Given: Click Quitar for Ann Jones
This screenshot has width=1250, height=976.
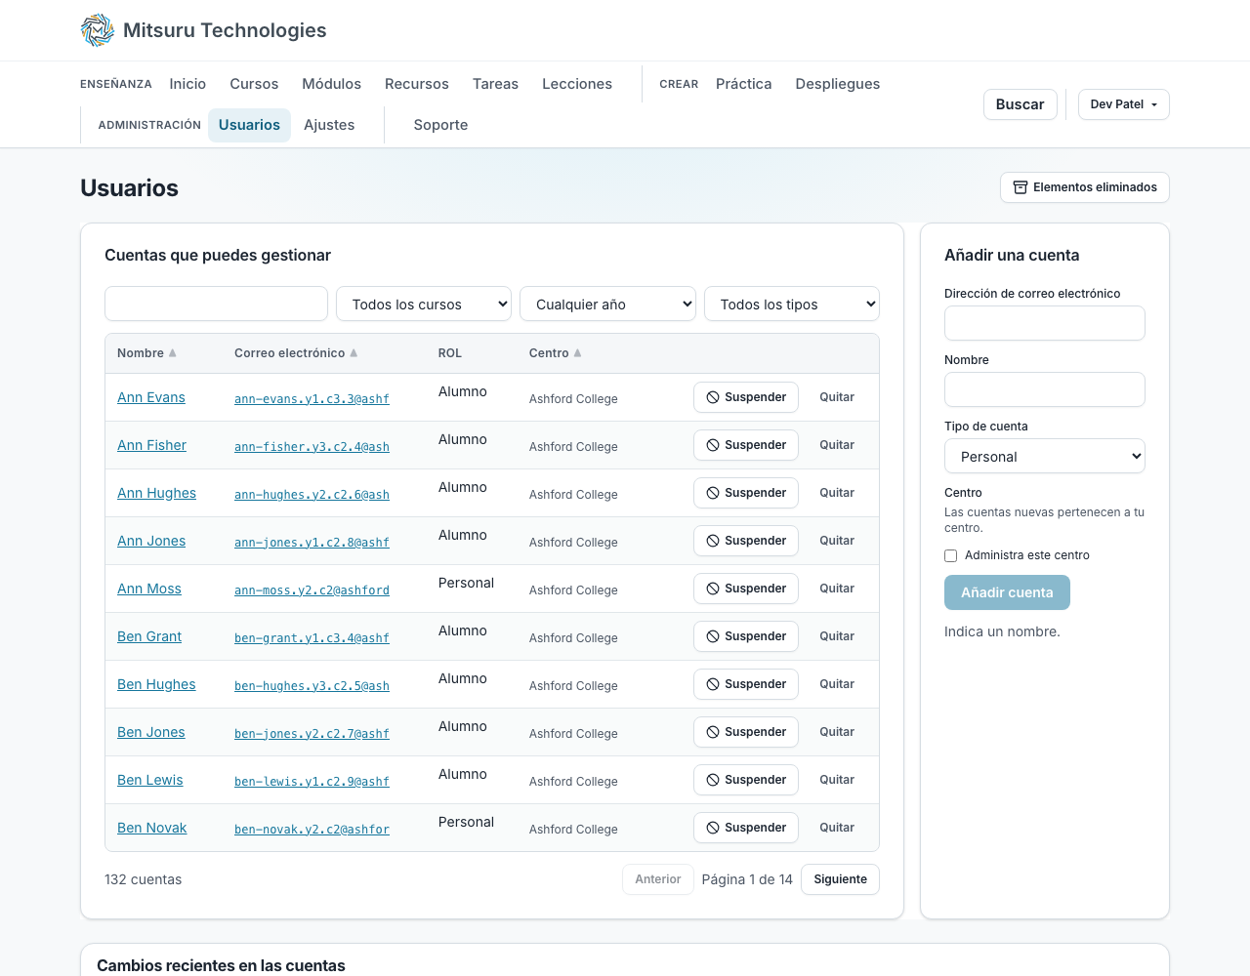Looking at the screenshot, I should click(x=837, y=541).
